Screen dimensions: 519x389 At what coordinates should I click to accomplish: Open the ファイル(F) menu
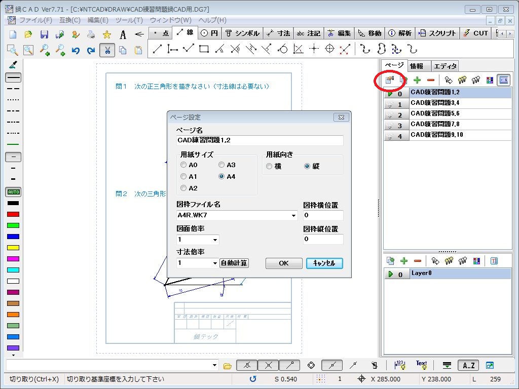36,20
